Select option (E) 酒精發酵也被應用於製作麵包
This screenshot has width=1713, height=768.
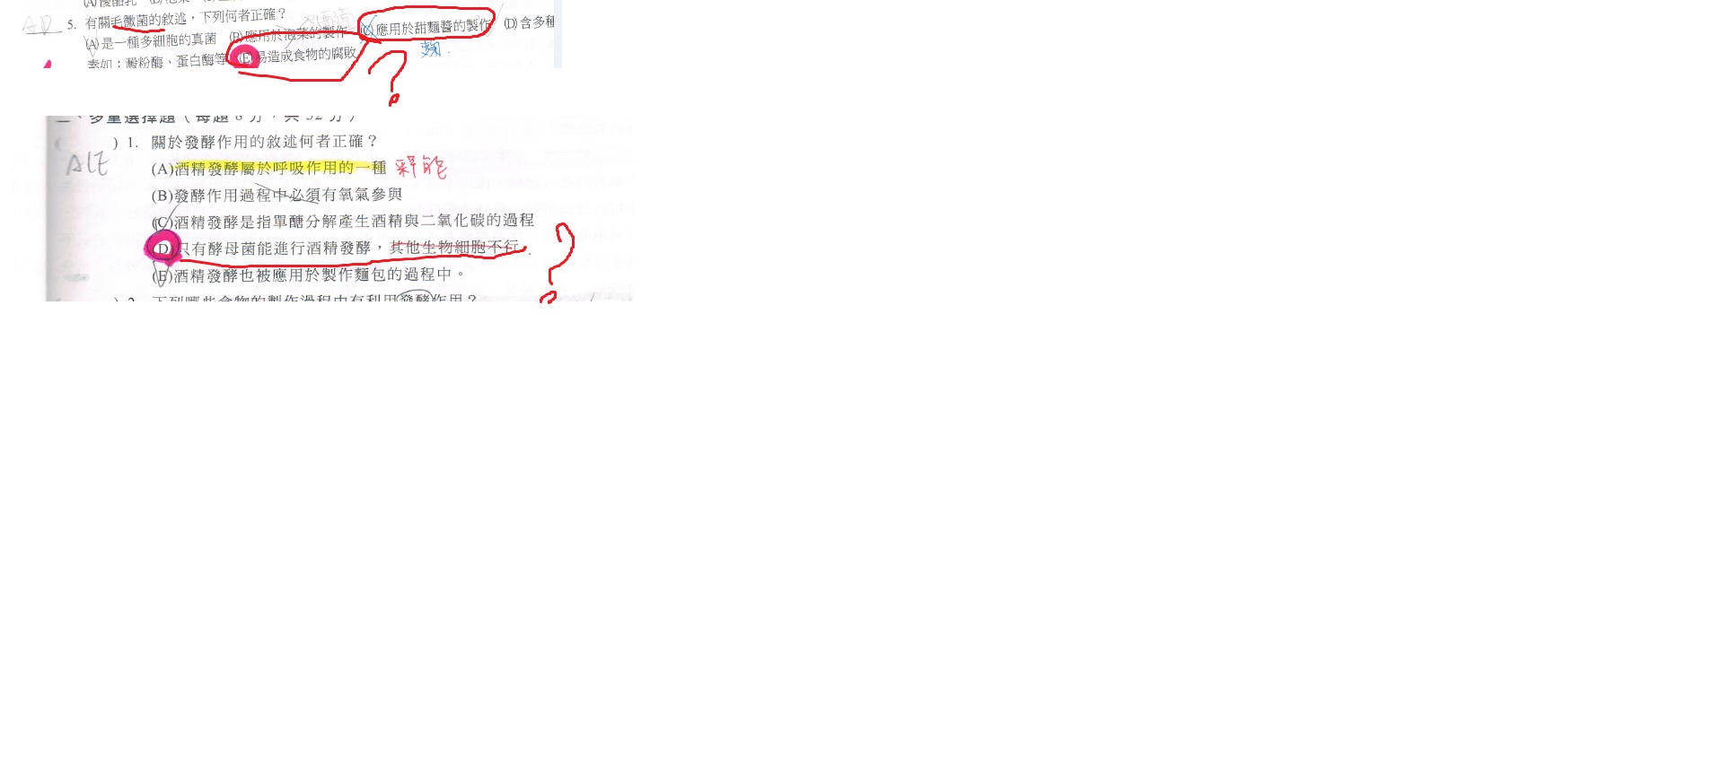coord(308,275)
